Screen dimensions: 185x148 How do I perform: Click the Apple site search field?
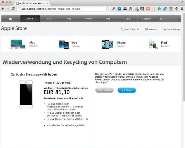[169, 19]
